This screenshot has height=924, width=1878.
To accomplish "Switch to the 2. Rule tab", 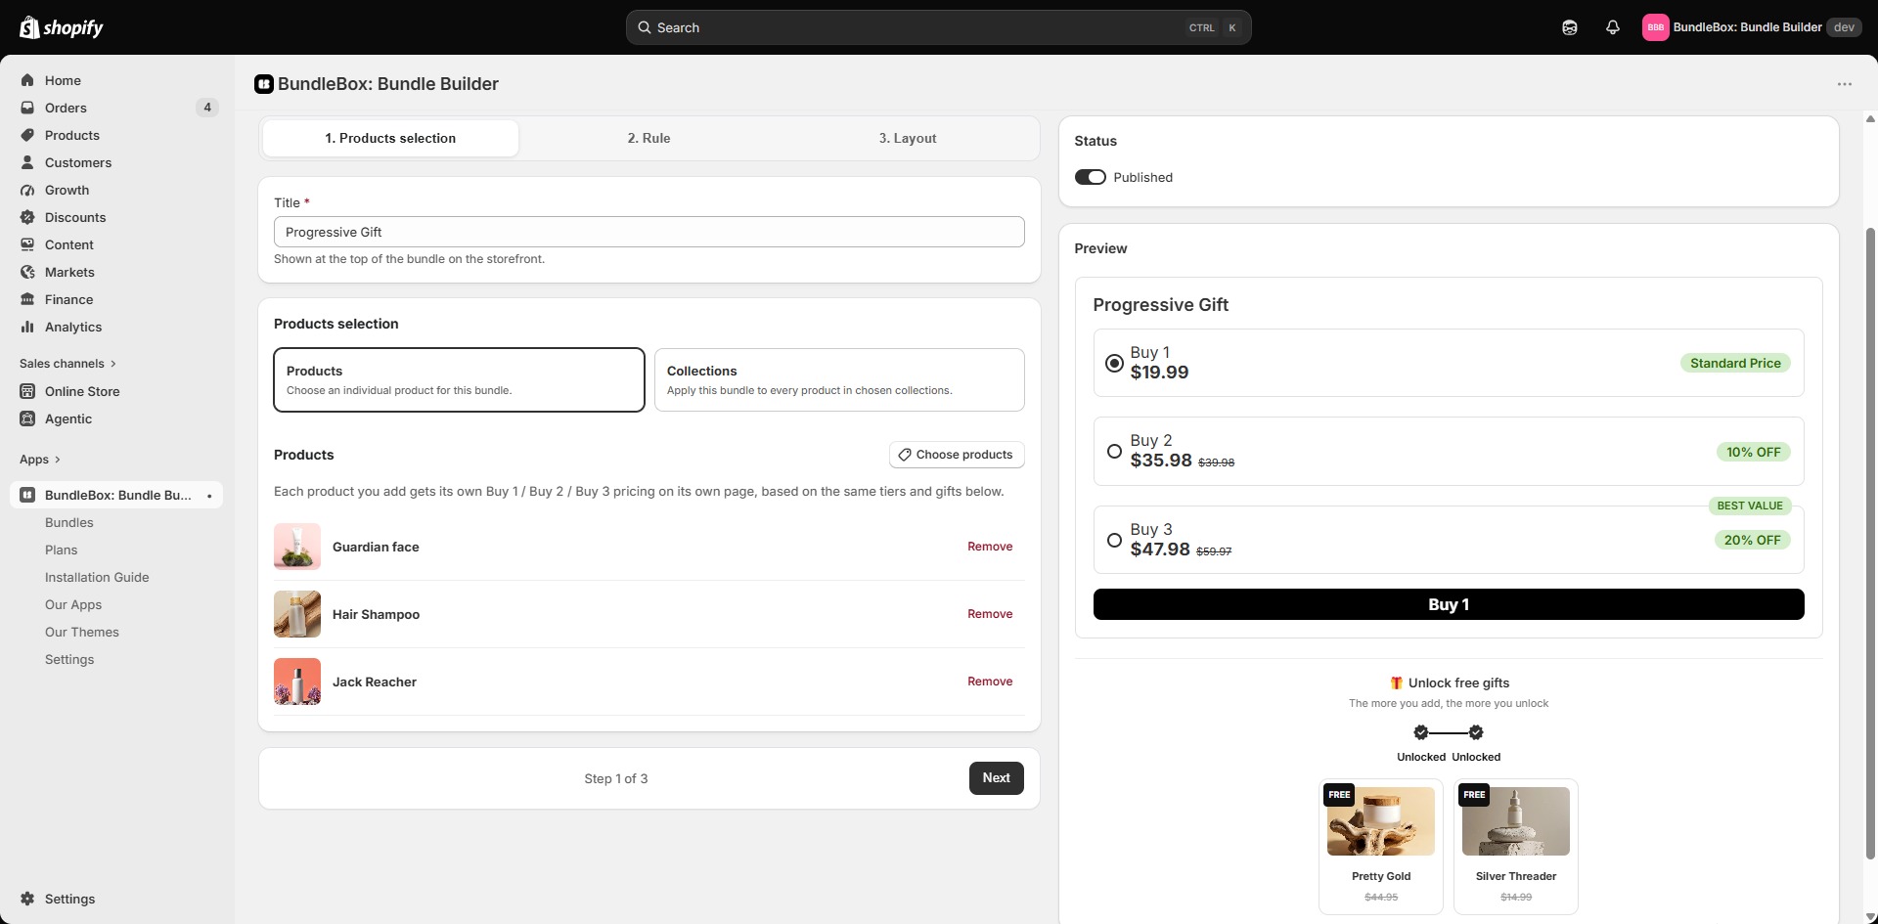I will [648, 138].
